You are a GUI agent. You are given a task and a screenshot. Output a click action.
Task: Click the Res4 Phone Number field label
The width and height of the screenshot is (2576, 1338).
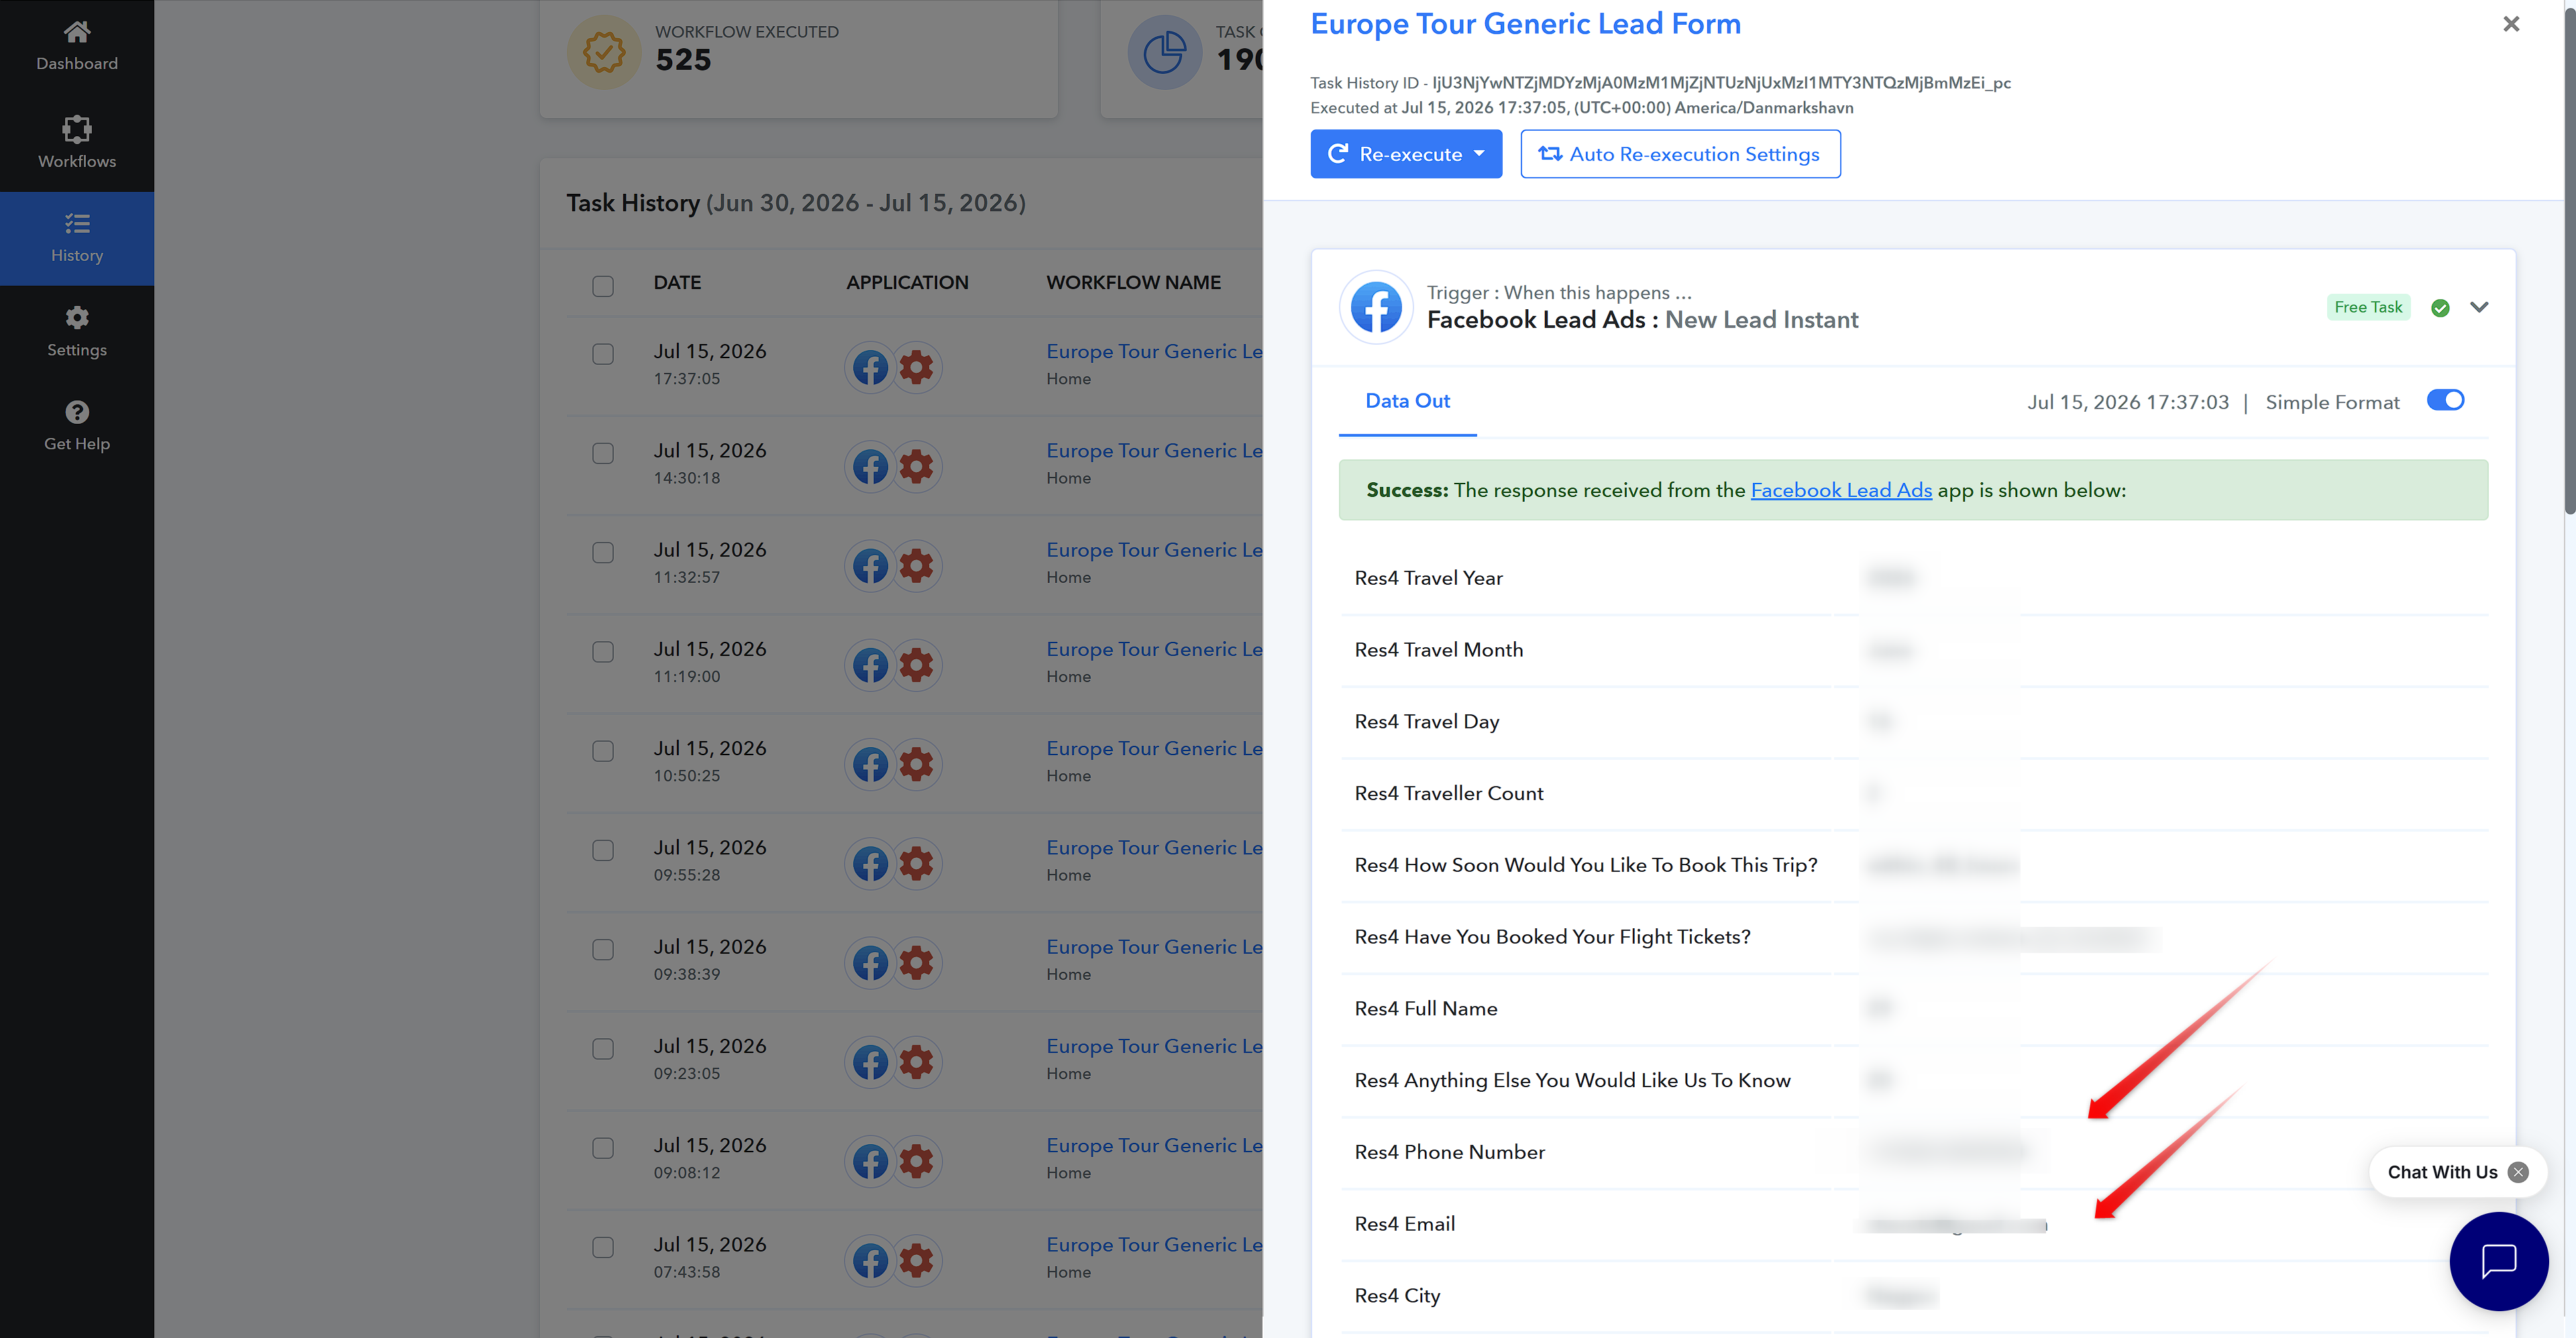[x=1449, y=1152]
